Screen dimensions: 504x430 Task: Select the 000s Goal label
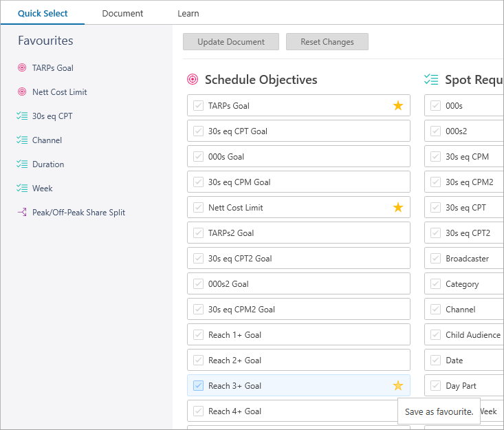pos(226,157)
